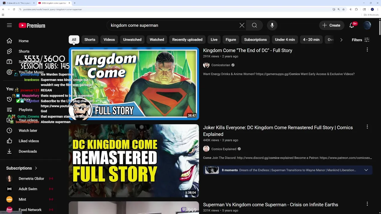Select the Subscriptions filter chip
381x214 pixels.
tap(255, 40)
